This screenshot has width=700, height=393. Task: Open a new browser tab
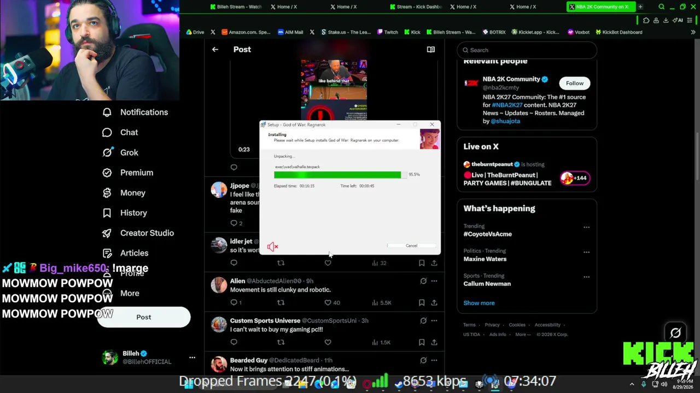click(x=640, y=7)
